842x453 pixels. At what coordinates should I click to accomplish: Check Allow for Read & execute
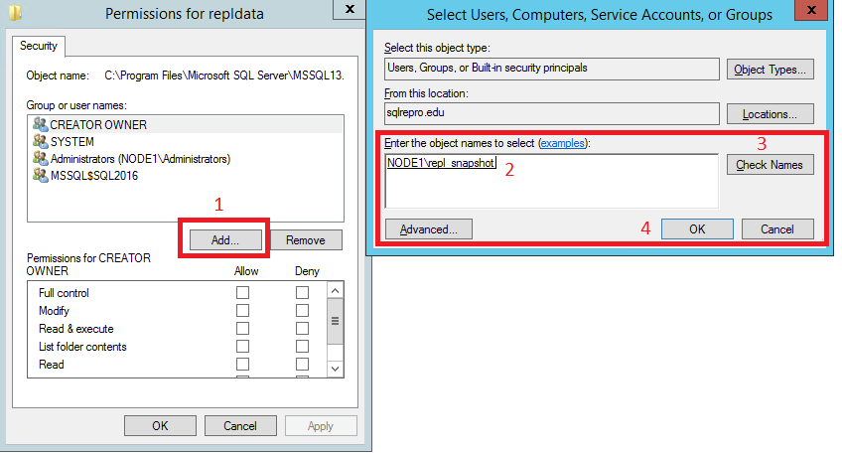point(242,329)
